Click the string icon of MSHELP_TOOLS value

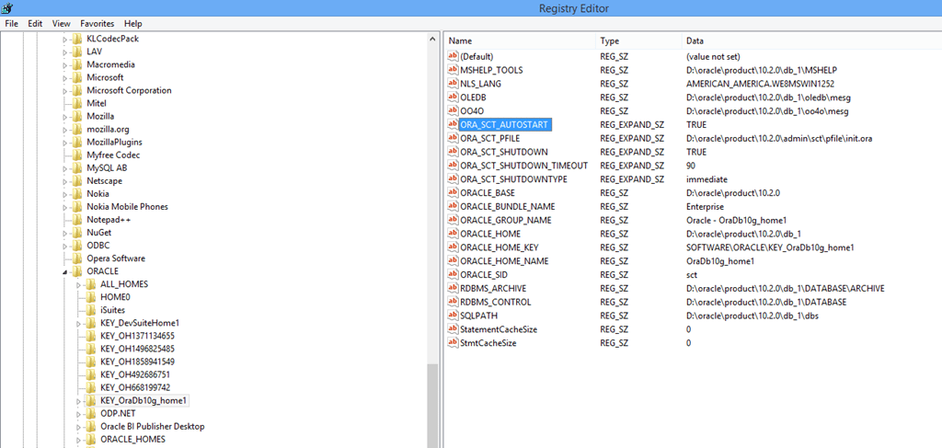click(453, 70)
